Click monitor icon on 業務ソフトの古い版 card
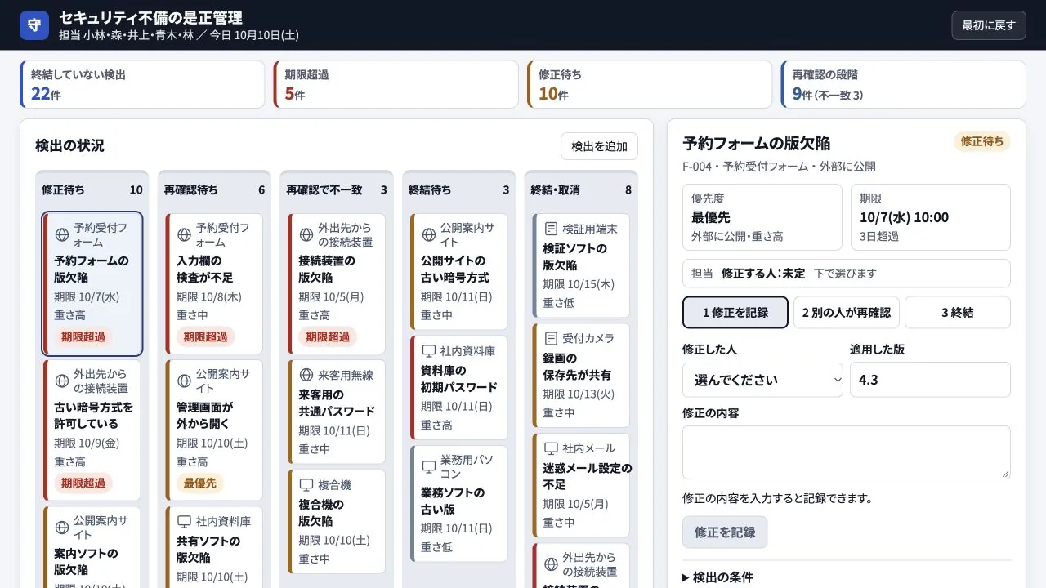The height and width of the screenshot is (588, 1046). click(428, 467)
